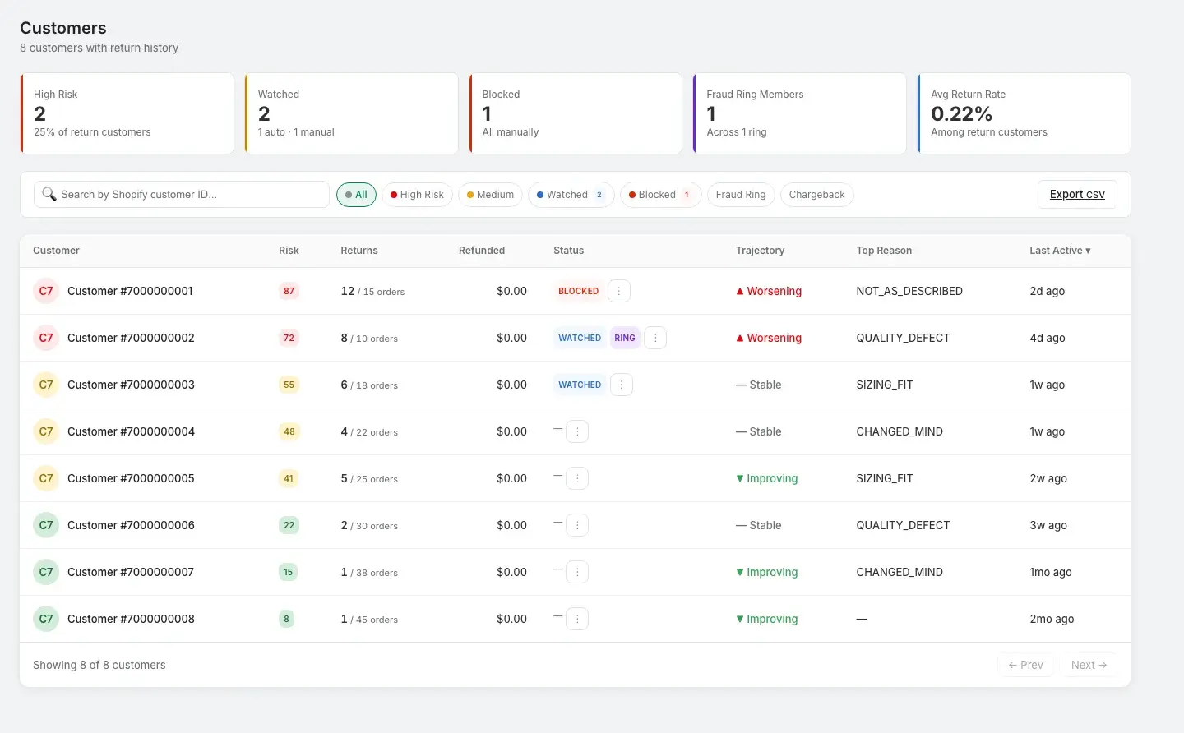Select the Medium risk filter with yellow dot
Screen dimensions: 1184x733
tap(490, 195)
